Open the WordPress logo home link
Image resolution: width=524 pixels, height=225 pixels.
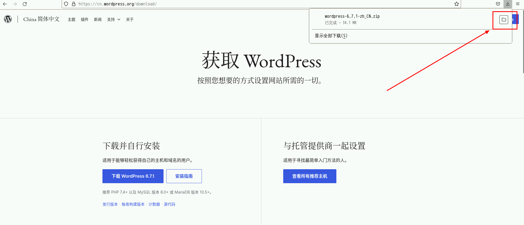tap(8, 19)
